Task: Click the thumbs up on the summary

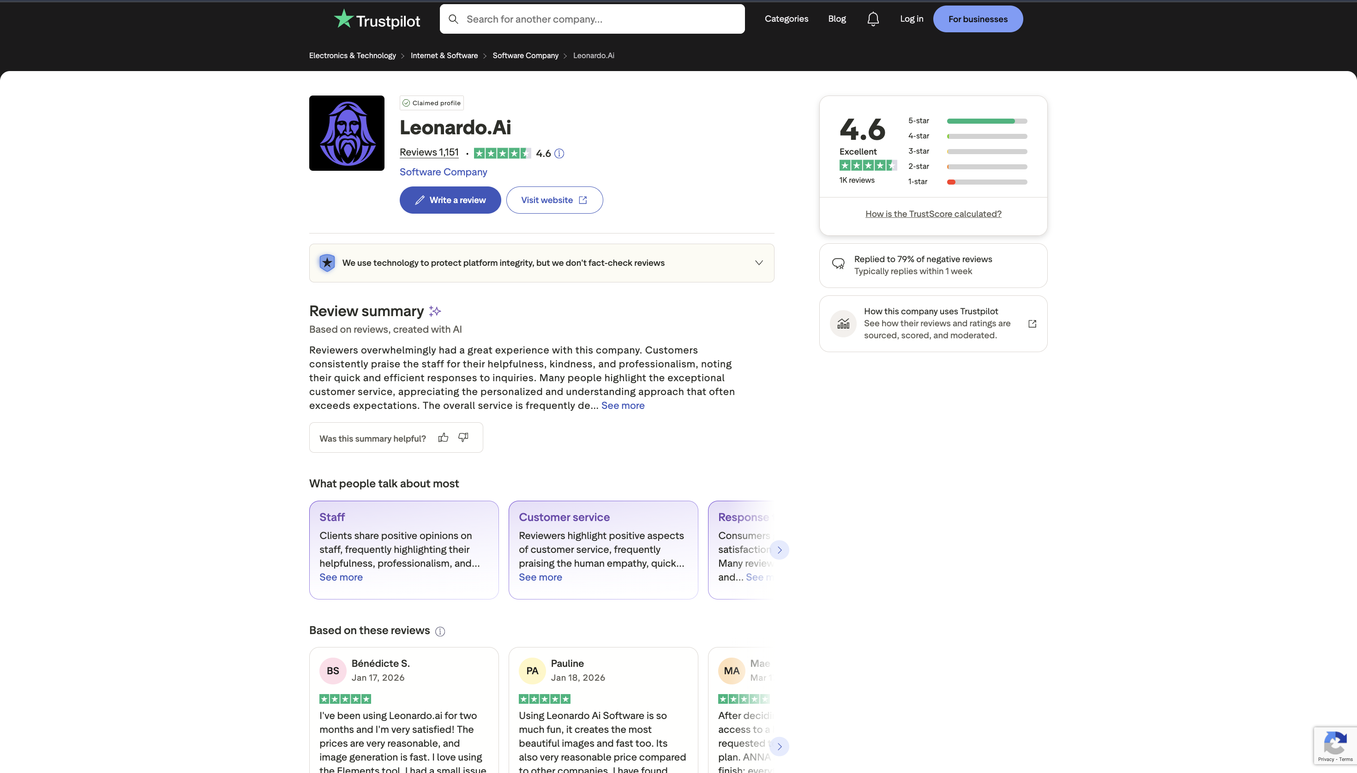Action: [x=443, y=437]
